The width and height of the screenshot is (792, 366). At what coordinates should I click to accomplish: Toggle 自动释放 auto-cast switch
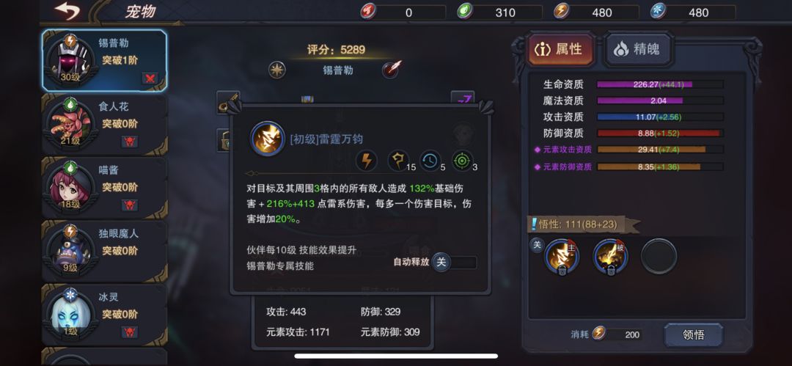point(454,263)
